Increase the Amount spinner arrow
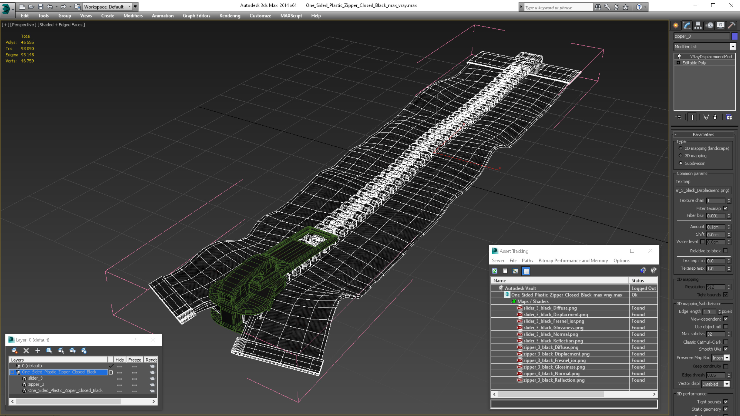 coord(729,225)
